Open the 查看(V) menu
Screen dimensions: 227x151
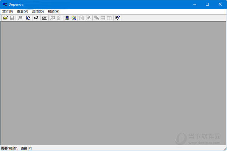click(22, 11)
